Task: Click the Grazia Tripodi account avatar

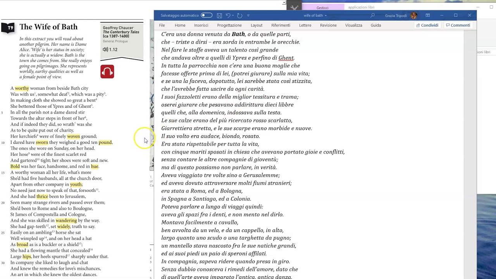Action: pyautogui.click(x=414, y=15)
